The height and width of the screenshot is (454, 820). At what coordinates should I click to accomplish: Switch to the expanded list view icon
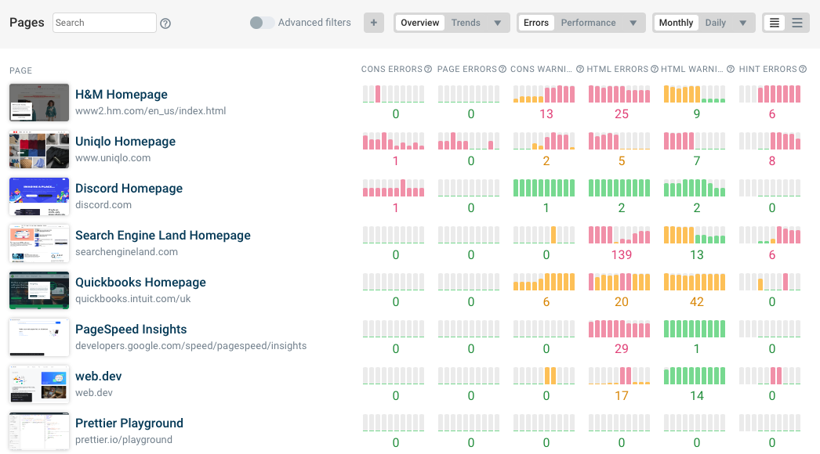[x=797, y=23]
